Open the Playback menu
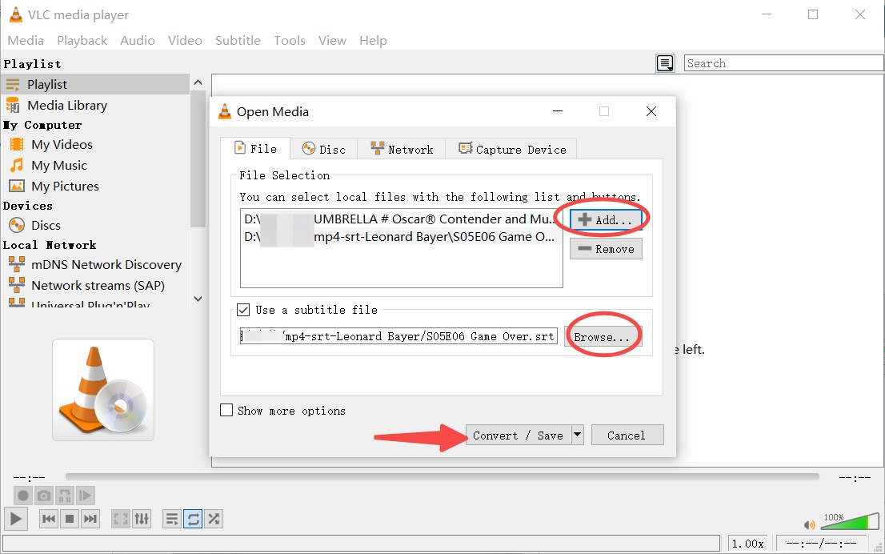The width and height of the screenshot is (885, 554). click(x=82, y=41)
